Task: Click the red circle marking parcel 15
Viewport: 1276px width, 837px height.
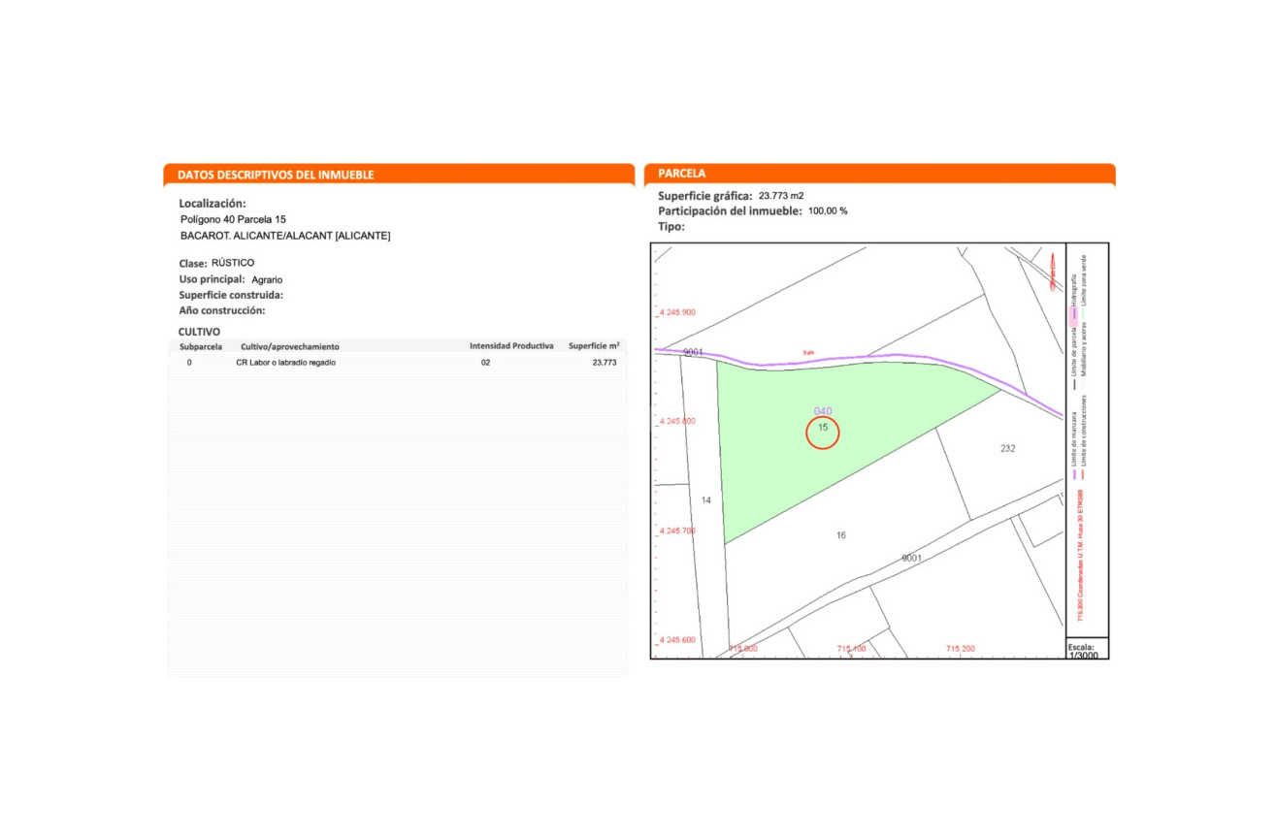Action: tap(822, 433)
